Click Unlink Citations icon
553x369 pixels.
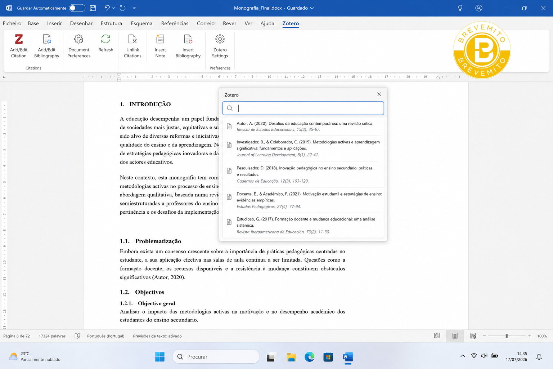tap(132, 39)
